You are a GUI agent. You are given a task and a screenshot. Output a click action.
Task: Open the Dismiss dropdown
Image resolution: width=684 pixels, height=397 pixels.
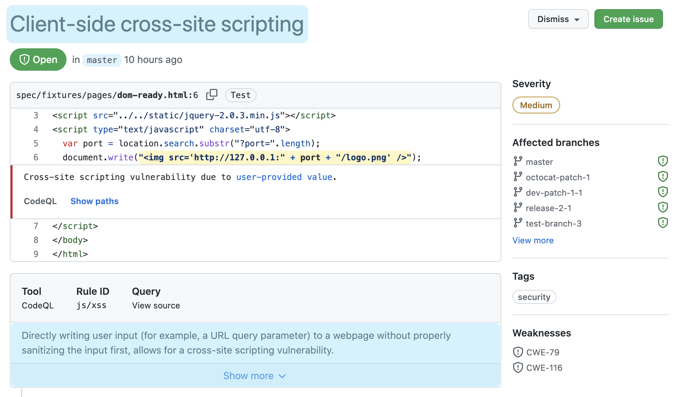558,19
